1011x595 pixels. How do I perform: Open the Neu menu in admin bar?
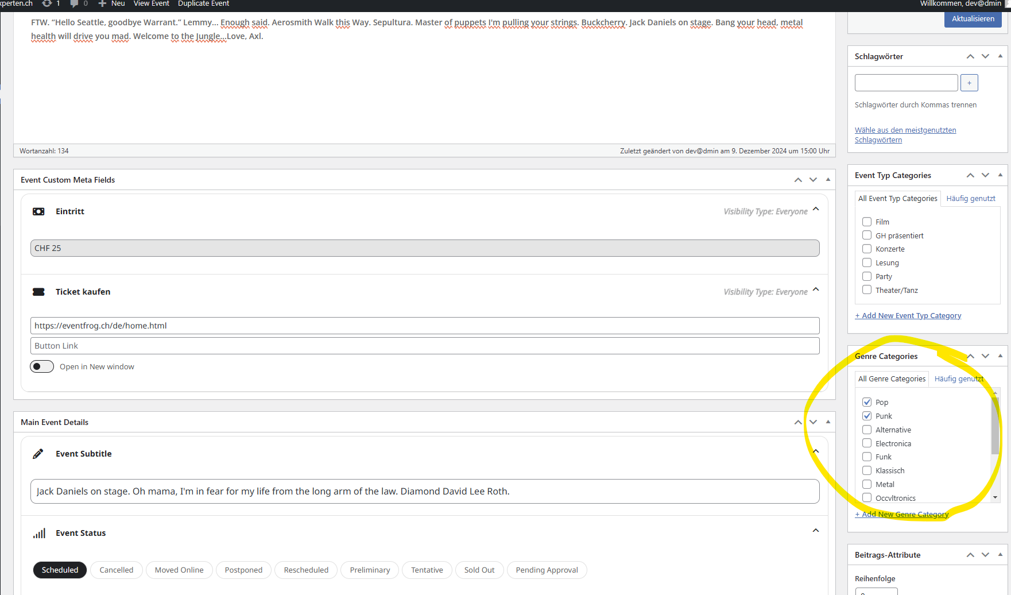tap(111, 3)
